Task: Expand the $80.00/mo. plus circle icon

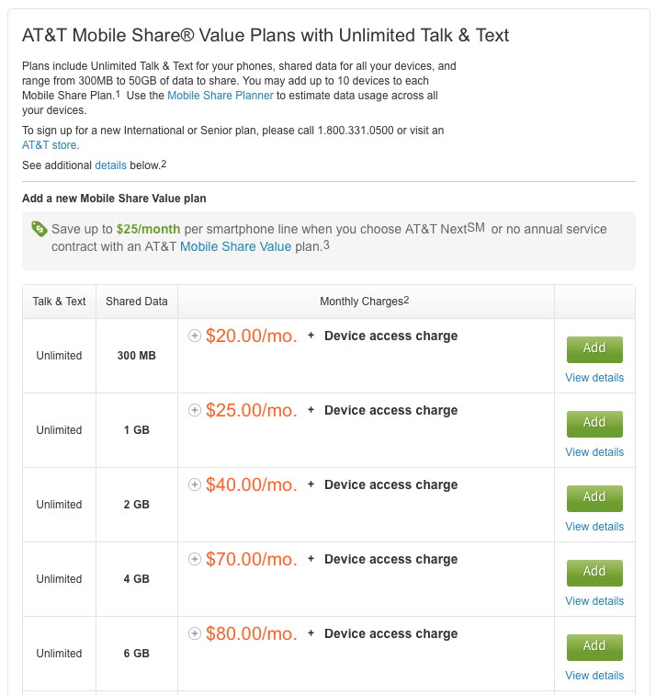Action: point(195,633)
